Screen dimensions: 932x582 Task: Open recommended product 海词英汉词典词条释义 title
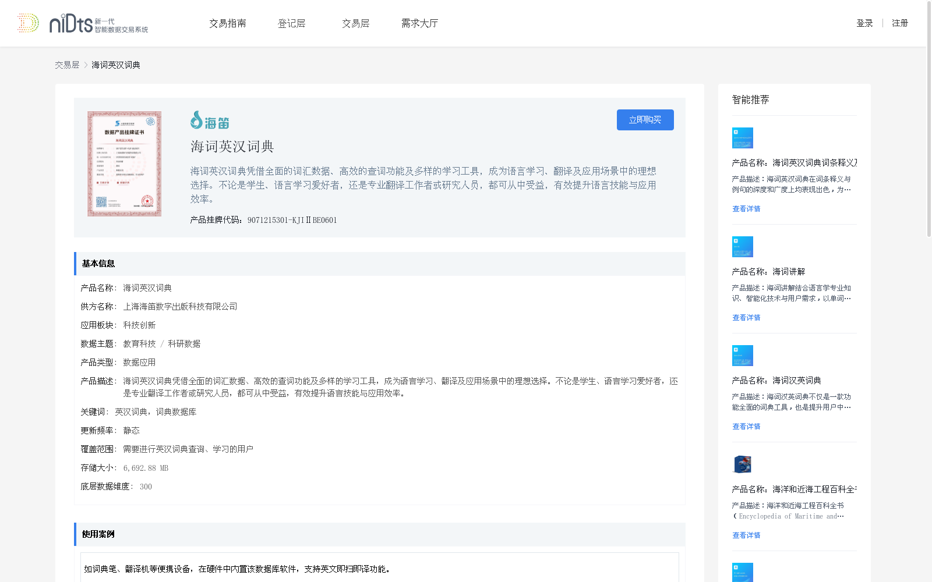point(795,163)
